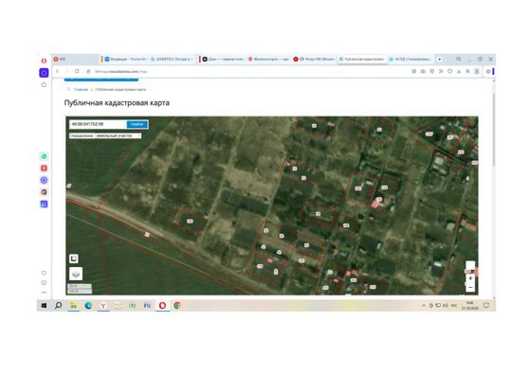
Task: Show hidden tray icons chevron
Action: pos(423,305)
